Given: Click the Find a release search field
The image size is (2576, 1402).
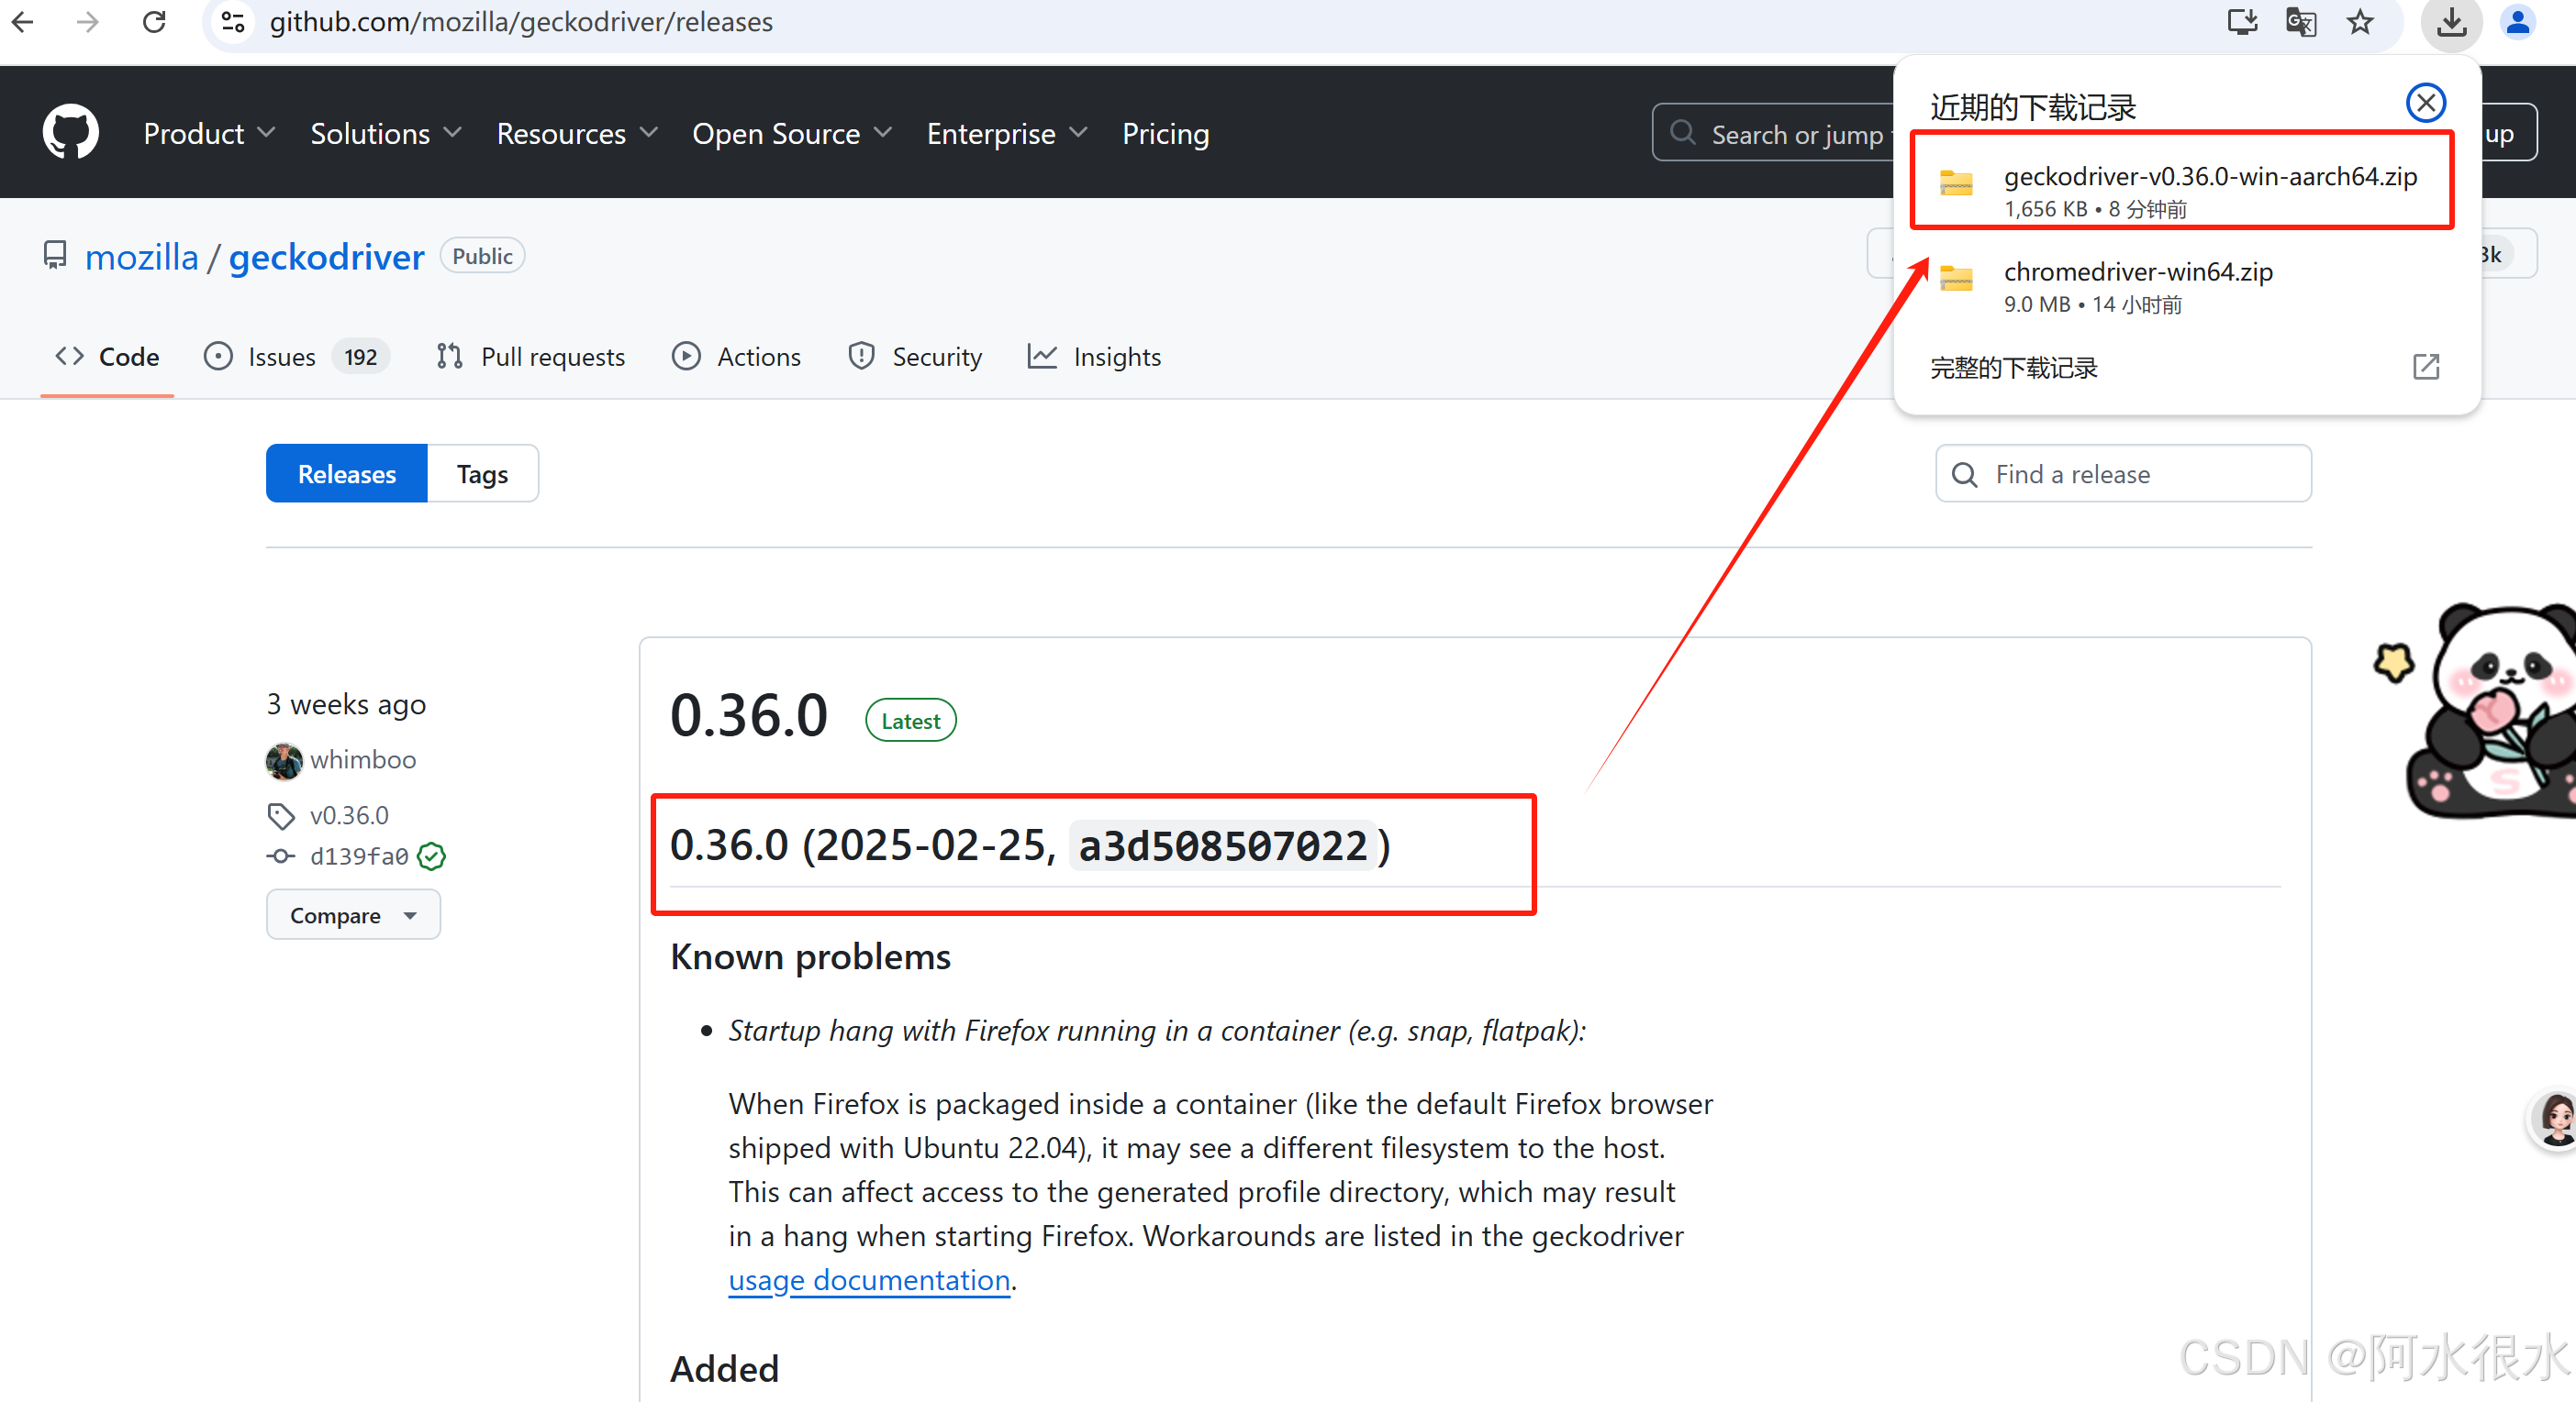Looking at the screenshot, I should click(2122, 474).
